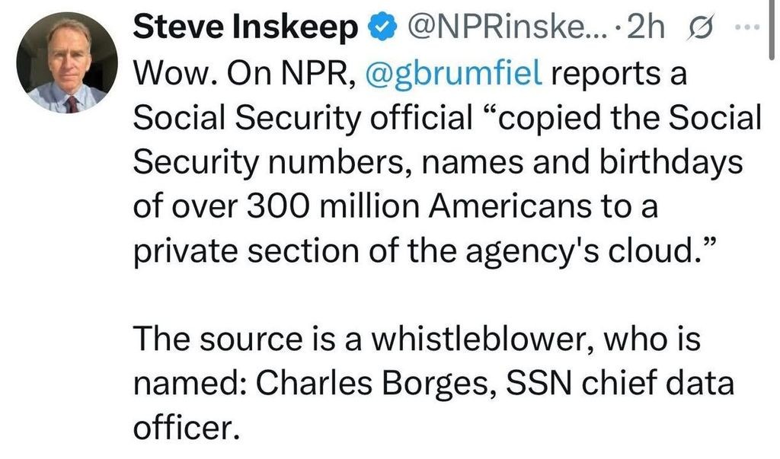Open Steve Inskeep's profile photo
Image resolution: width=780 pixels, height=459 pixels.
[67, 62]
